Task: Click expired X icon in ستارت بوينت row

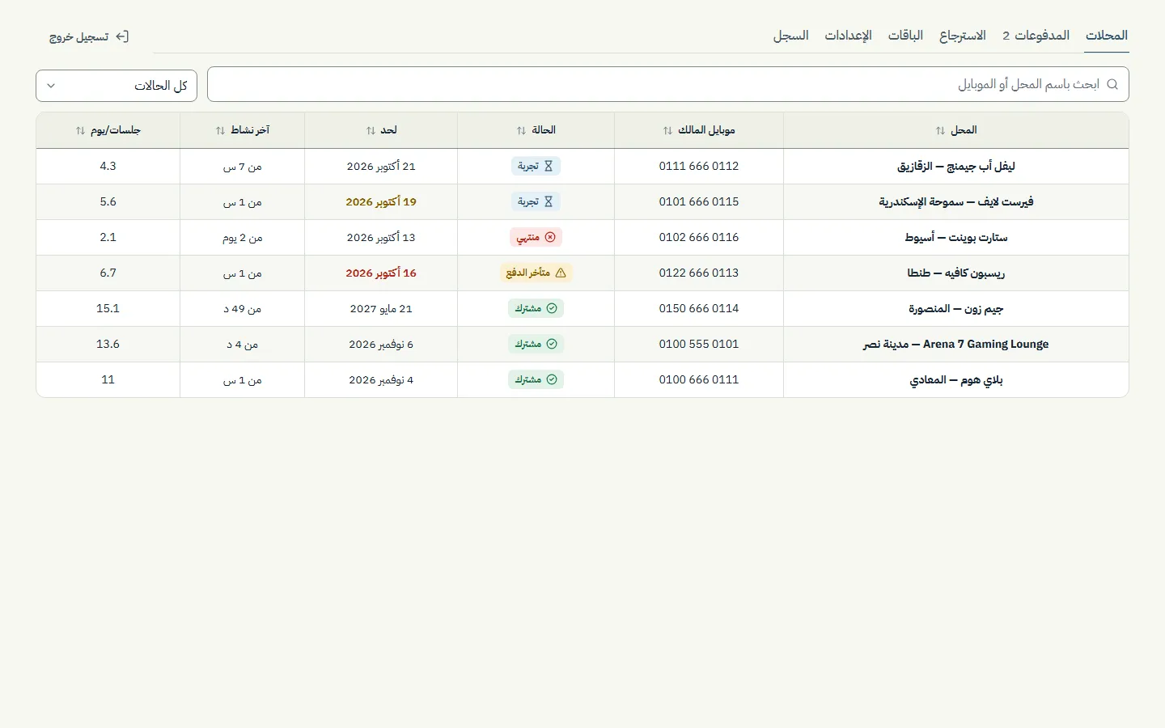Action: coord(551,237)
